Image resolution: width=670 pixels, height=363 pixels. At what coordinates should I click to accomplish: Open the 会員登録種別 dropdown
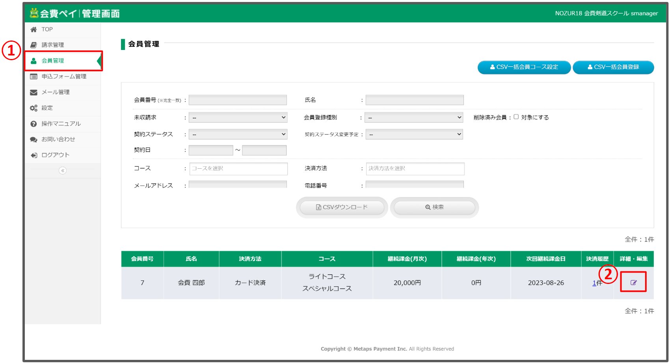click(x=414, y=117)
